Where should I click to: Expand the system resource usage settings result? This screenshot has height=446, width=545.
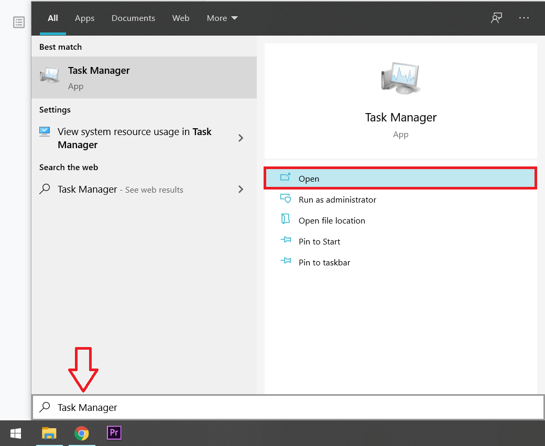(241, 138)
